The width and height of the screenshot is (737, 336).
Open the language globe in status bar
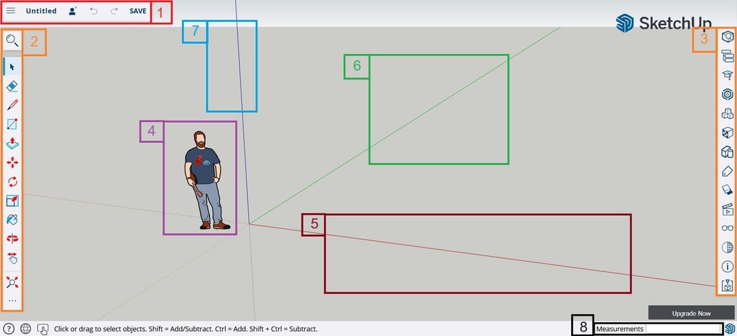(x=25, y=329)
